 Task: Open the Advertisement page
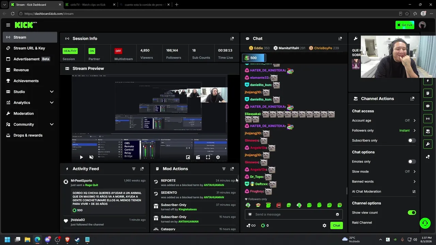click(30, 59)
